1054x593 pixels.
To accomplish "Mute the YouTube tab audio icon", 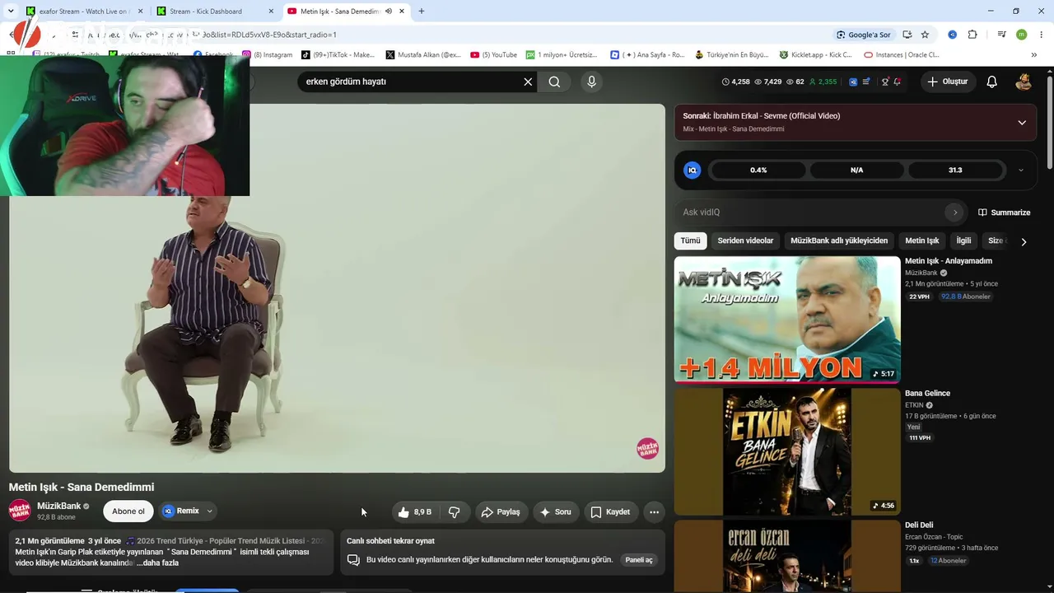I will point(389,12).
